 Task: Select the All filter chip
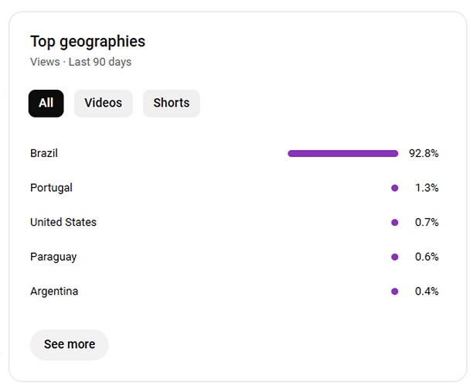(x=46, y=104)
